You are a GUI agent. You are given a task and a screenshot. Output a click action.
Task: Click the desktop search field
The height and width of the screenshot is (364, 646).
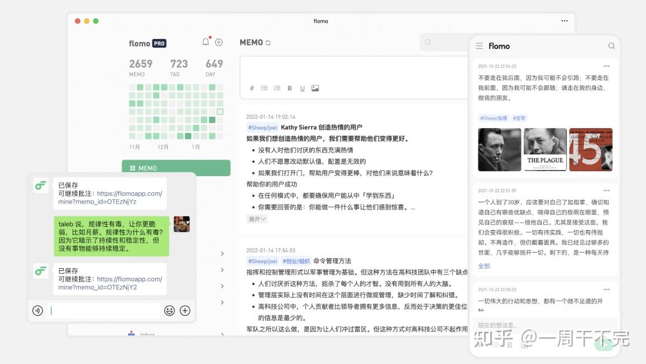point(445,42)
